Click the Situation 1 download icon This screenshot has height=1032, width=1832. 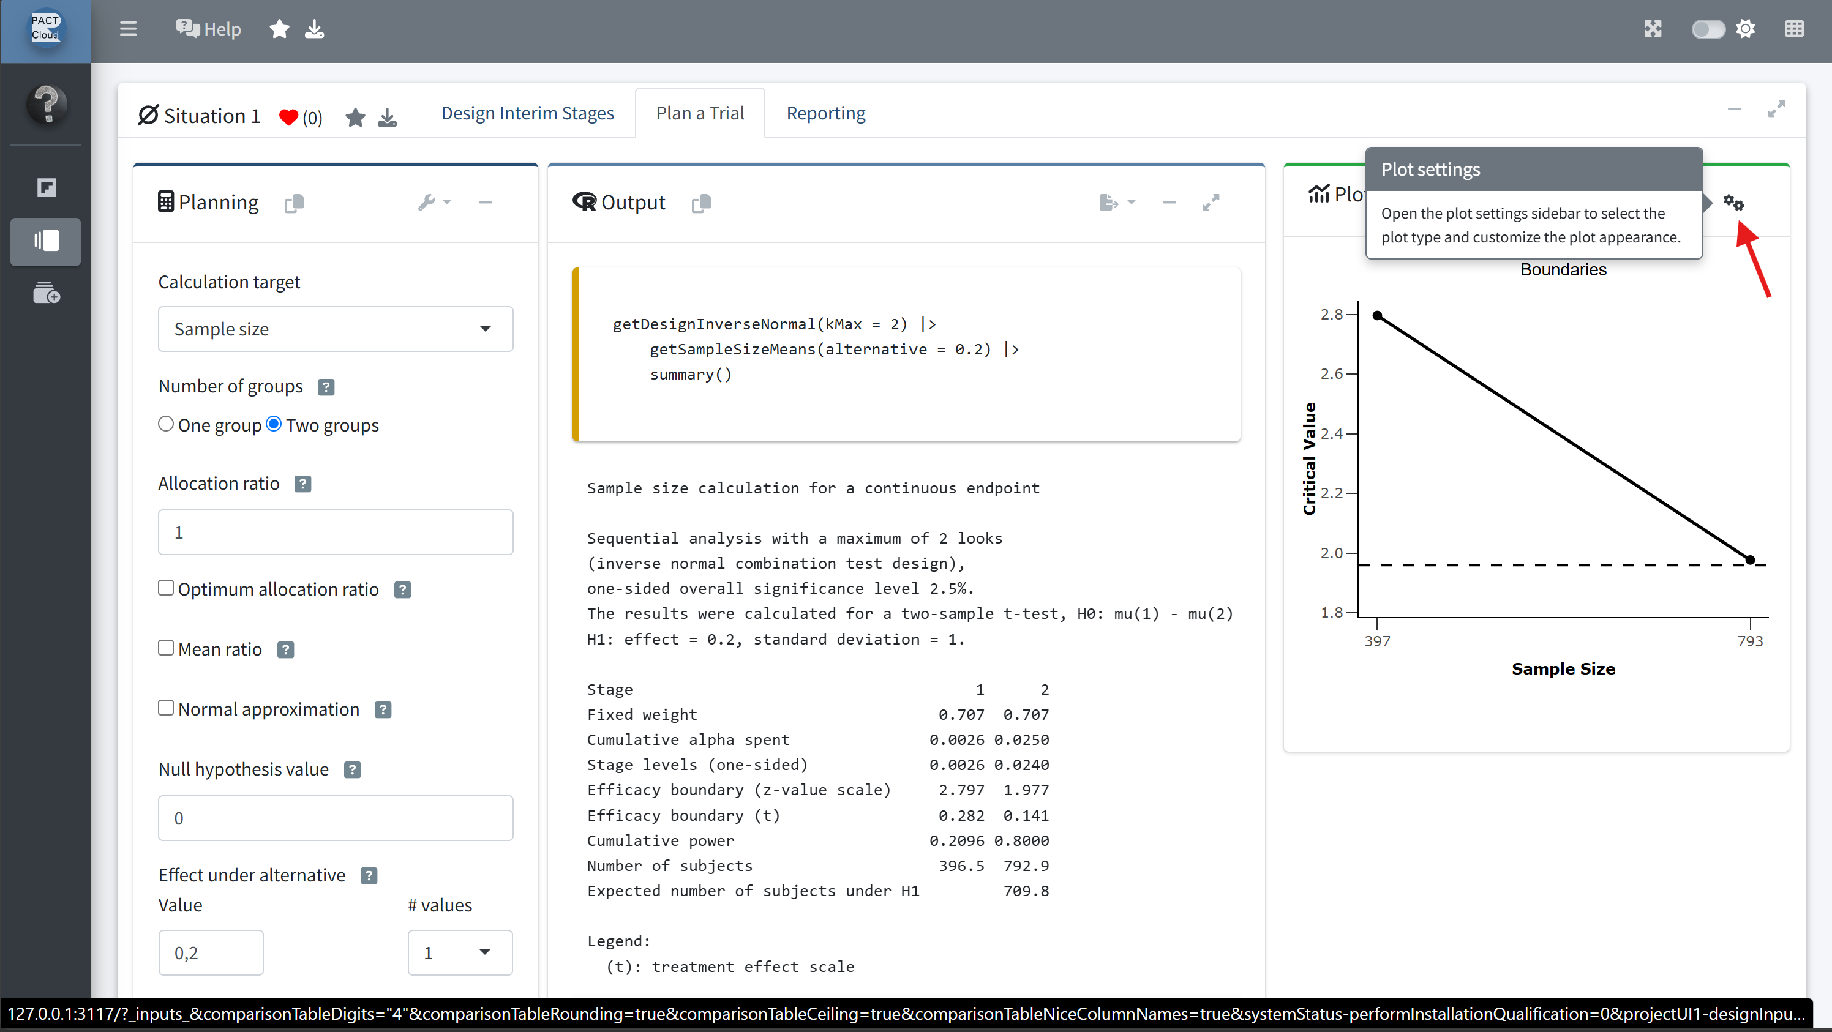[x=387, y=118]
